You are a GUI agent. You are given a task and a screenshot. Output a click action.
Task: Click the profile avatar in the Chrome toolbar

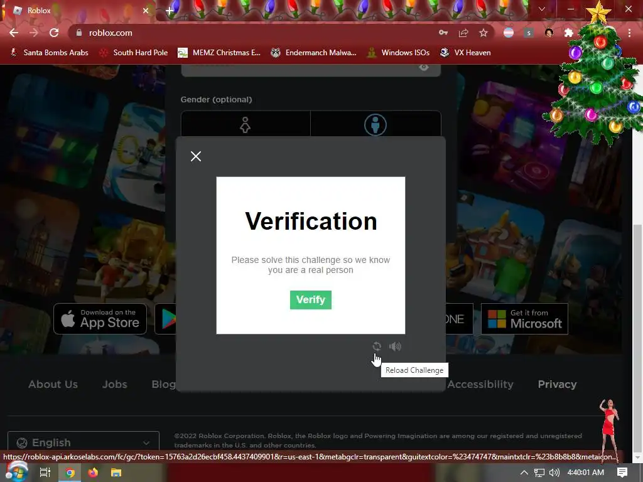(x=549, y=33)
